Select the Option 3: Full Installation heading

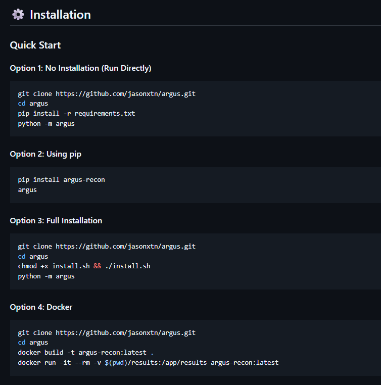pos(56,220)
